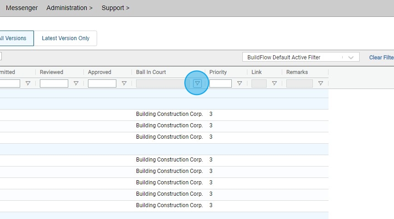The image size is (394, 219).
Task: Click the Clear Filter link
Action: point(381,57)
